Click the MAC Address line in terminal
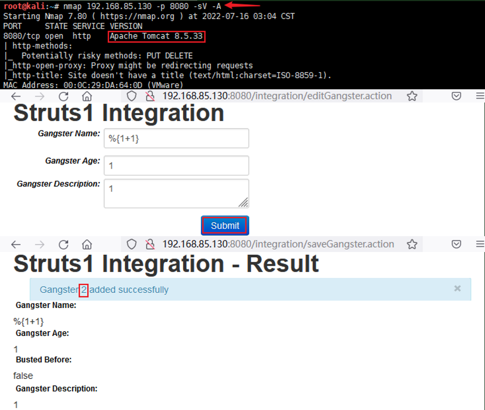The height and width of the screenshot is (410, 485). click(x=93, y=85)
